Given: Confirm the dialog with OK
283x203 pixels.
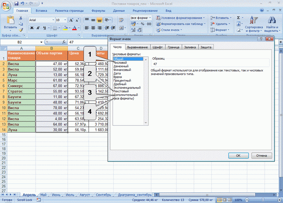Looking at the screenshot, I should click(x=238, y=156).
